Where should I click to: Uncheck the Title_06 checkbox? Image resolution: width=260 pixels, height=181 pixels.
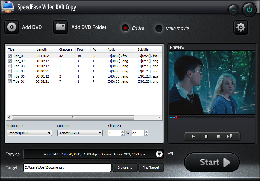10,81
